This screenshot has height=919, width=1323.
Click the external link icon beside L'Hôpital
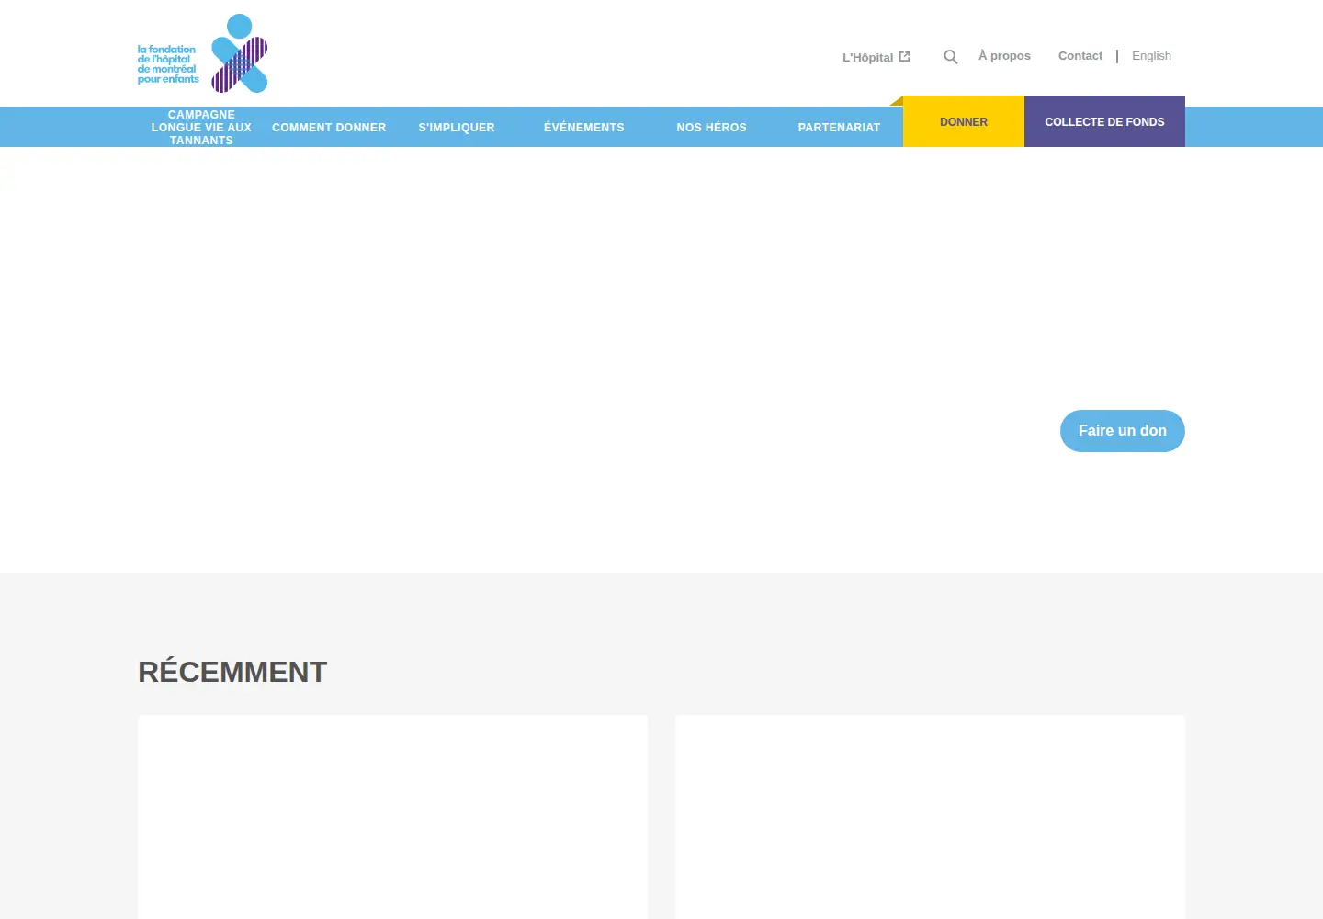(x=904, y=56)
